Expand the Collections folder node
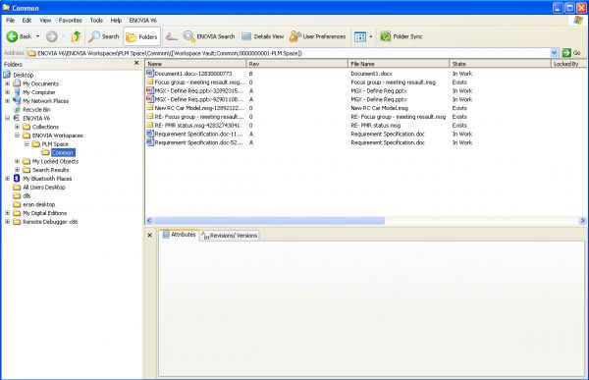Viewport: 589px width, 380px height. click(x=17, y=127)
